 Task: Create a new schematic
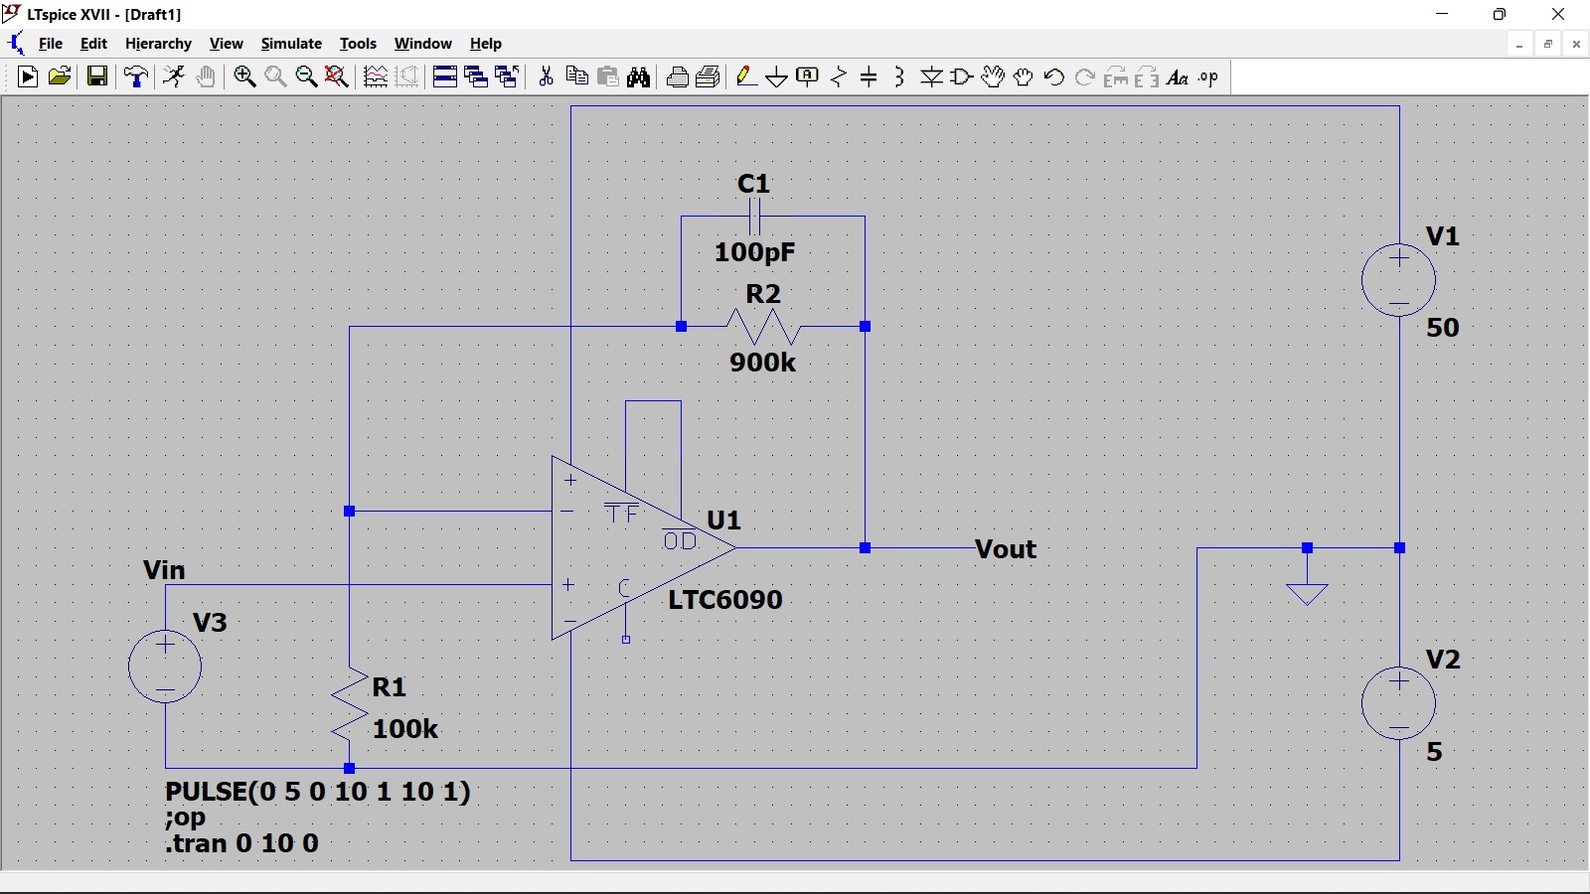[x=28, y=76]
